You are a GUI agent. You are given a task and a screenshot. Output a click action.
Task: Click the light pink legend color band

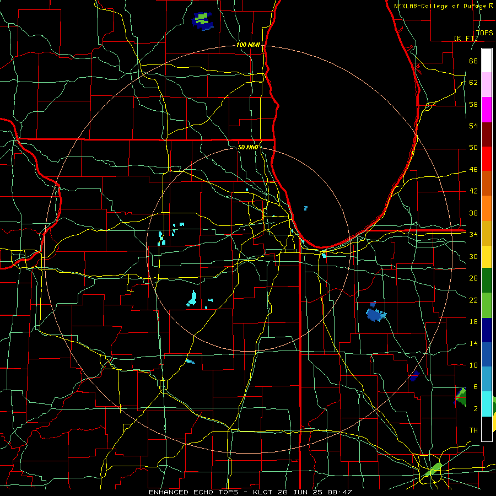tap(487, 85)
